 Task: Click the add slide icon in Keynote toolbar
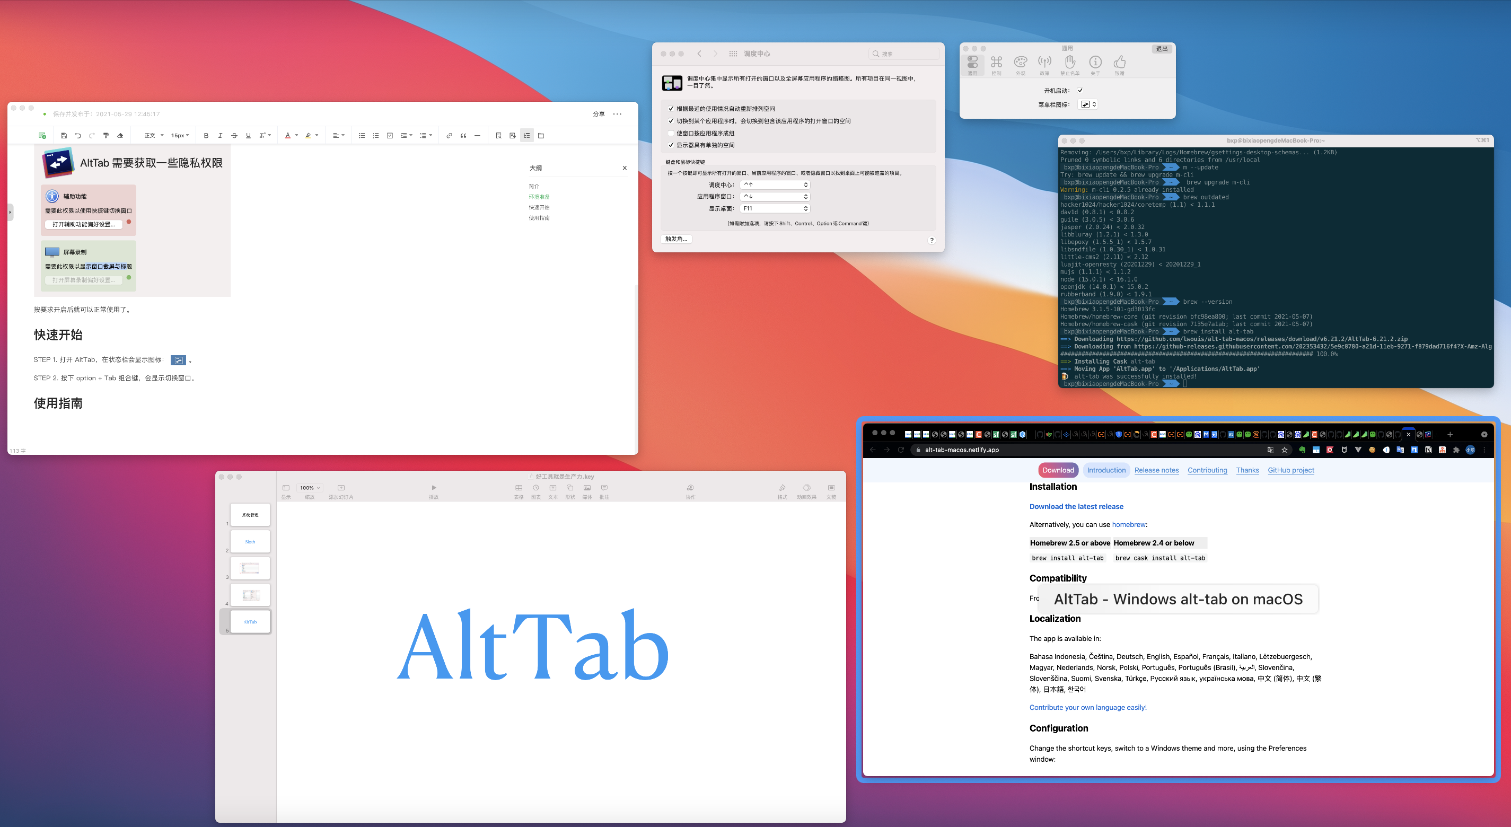(341, 488)
